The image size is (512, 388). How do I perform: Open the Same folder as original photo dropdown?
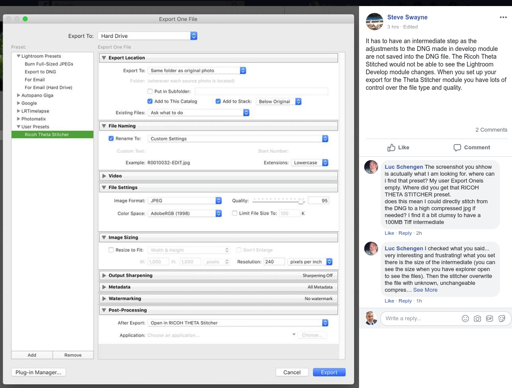(x=197, y=70)
